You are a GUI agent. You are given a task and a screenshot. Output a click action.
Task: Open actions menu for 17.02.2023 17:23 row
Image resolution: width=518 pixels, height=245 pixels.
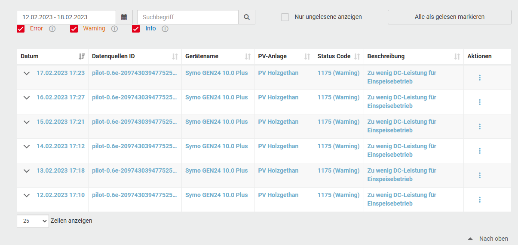pos(480,78)
